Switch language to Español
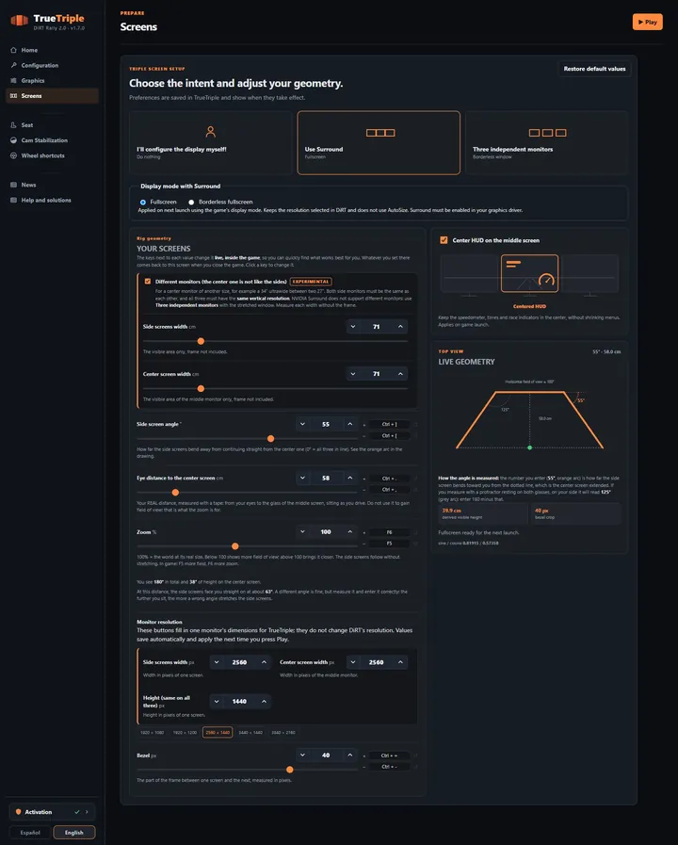Viewport: 678px width, 845px height. tap(30, 833)
